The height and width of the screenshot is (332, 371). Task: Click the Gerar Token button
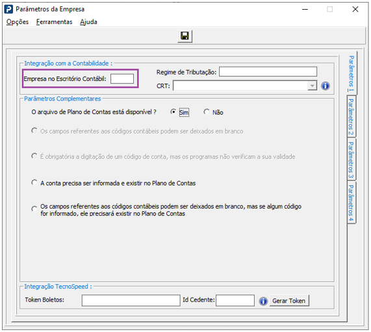289,301
